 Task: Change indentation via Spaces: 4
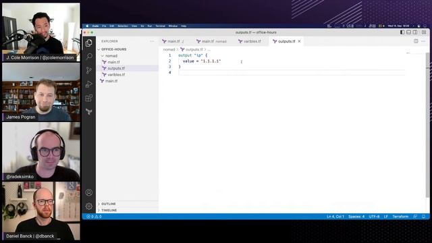click(356, 217)
